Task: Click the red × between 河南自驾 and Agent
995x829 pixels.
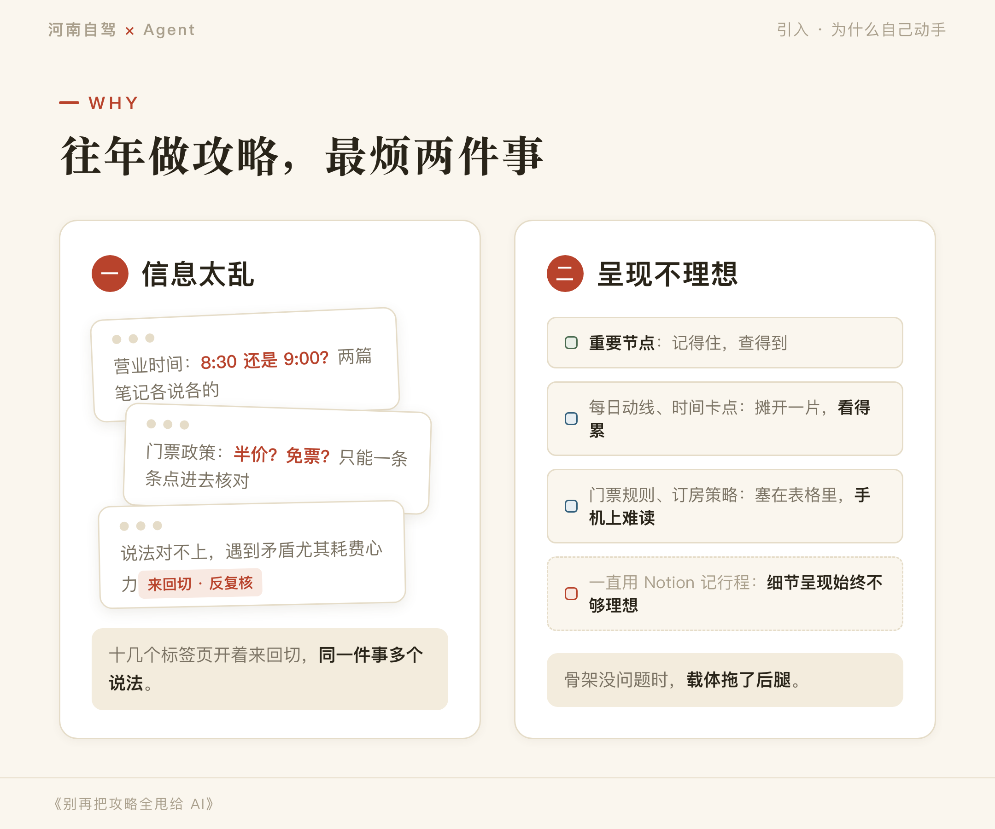Action: pos(129,31)
